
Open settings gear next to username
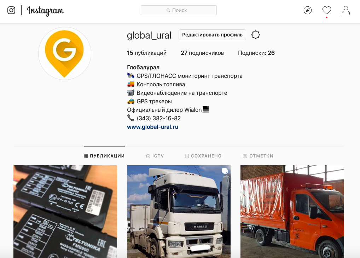[256, 35]
